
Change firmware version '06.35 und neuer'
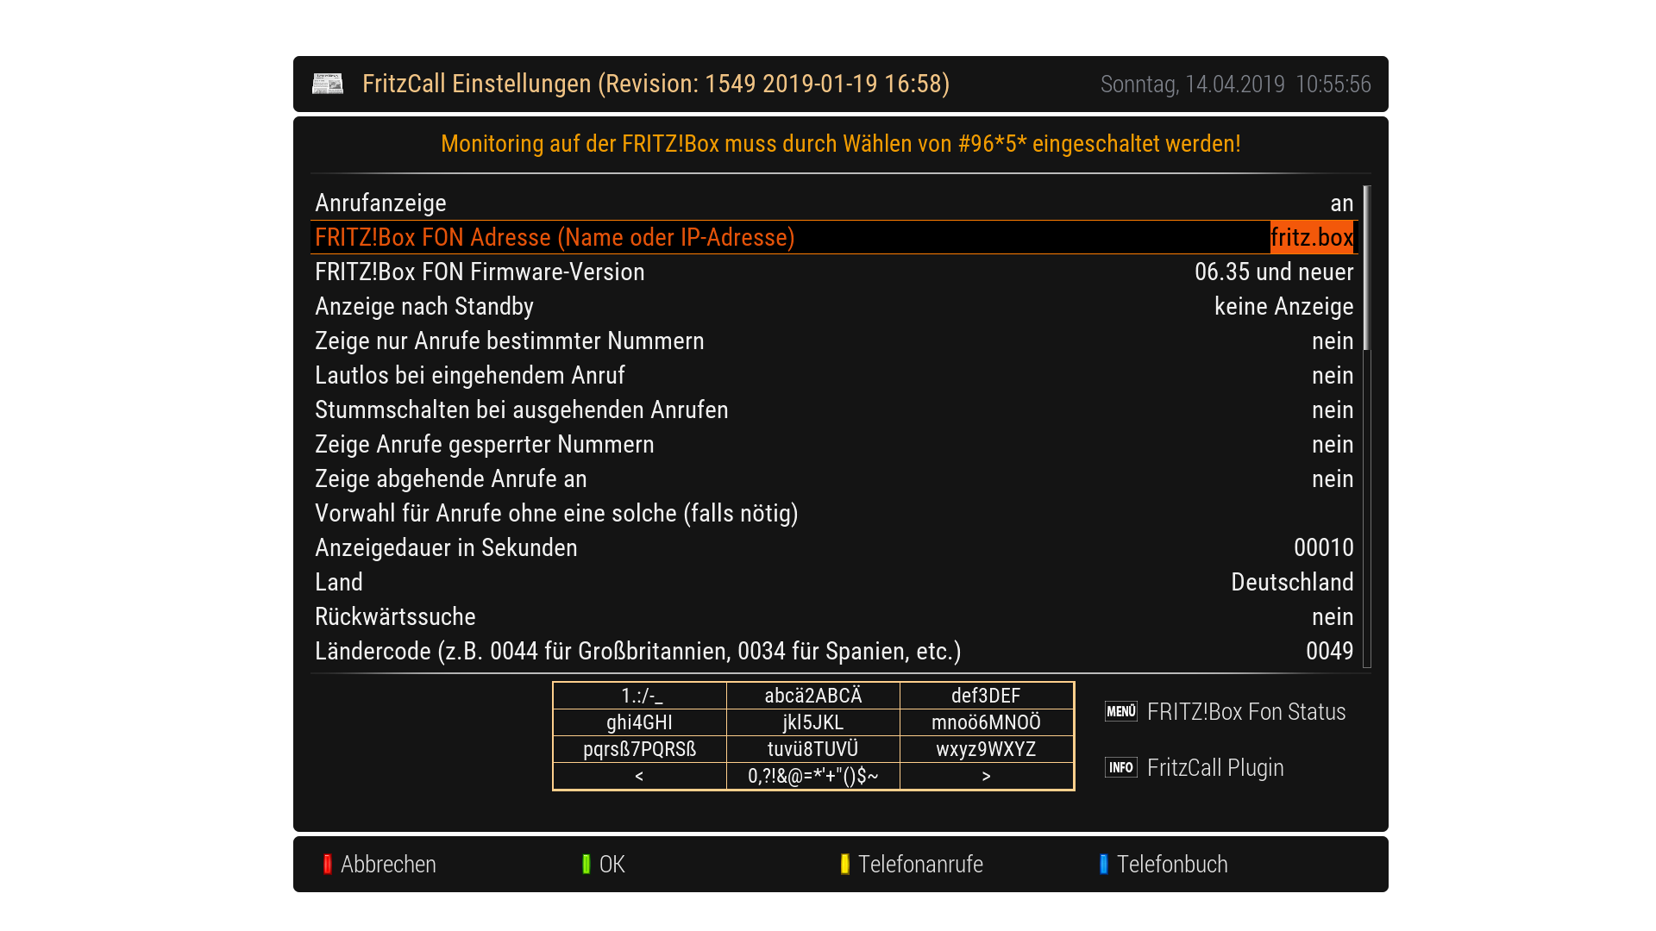[1273, 272]
